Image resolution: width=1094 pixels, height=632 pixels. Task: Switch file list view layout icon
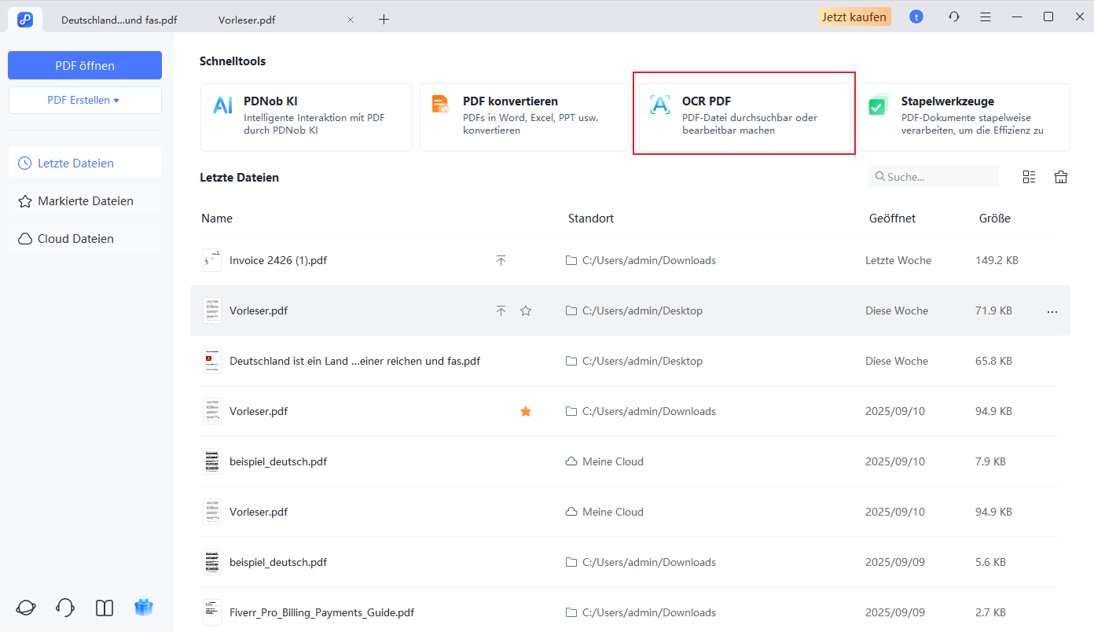pyautogui.click(x=1029, y=177)
